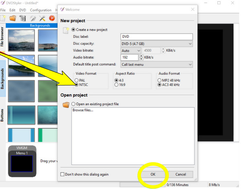
Task: Select the green-edged pale background thumbnail
Action: pos(48,135)
